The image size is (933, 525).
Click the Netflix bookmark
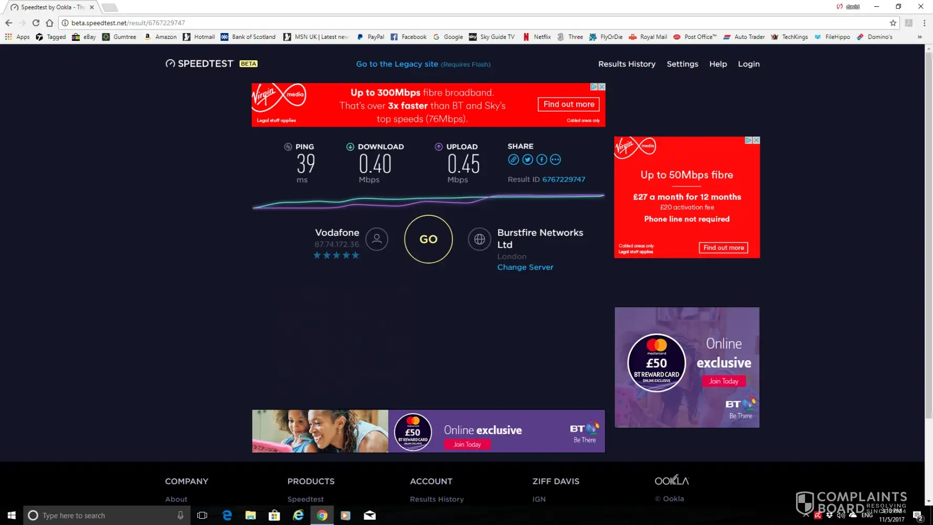tap(537, 37)
